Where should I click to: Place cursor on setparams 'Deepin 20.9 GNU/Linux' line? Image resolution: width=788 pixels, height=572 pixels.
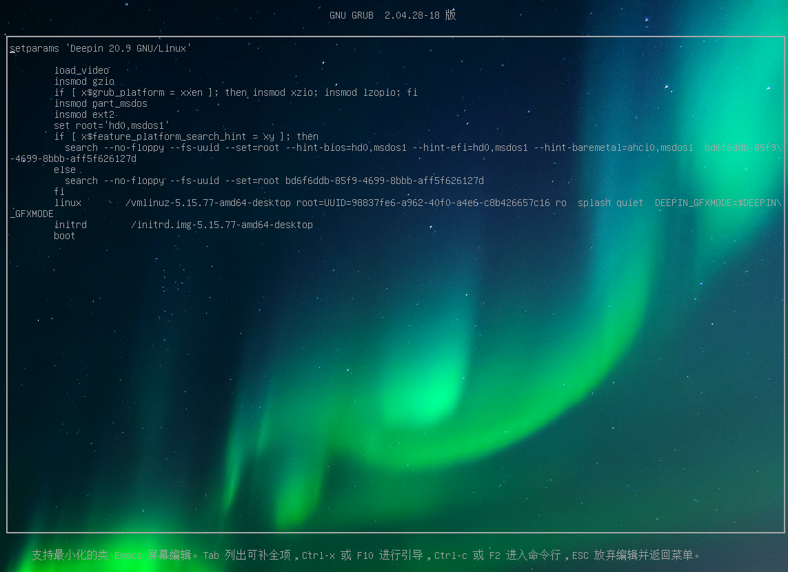[101, 49]
